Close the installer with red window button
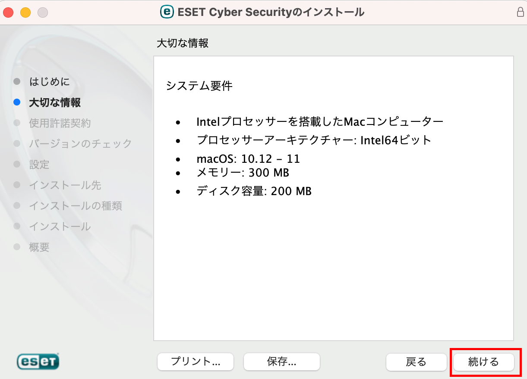The height and width of the screenshot is (379, 527). pos(8,12)
